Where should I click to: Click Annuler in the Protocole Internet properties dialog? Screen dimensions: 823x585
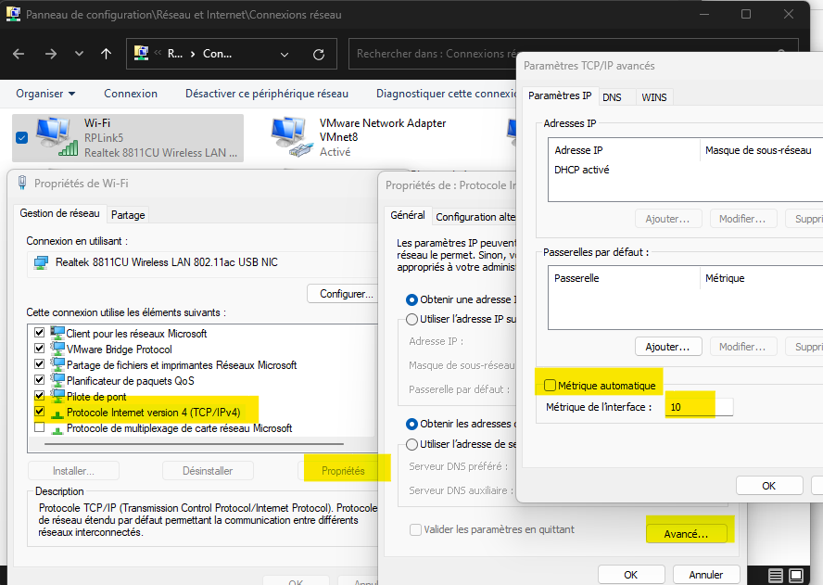pyautogui.click(x=706, y=575)
